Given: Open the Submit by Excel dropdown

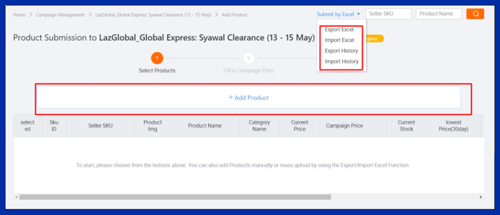Looking at the screenshot, I should (338, 14).
